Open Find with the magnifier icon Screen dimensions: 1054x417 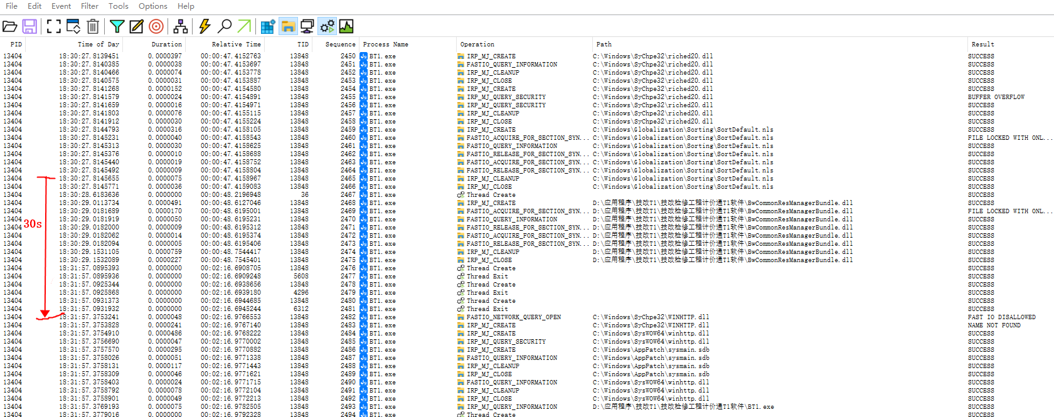(x=224, y=26)
